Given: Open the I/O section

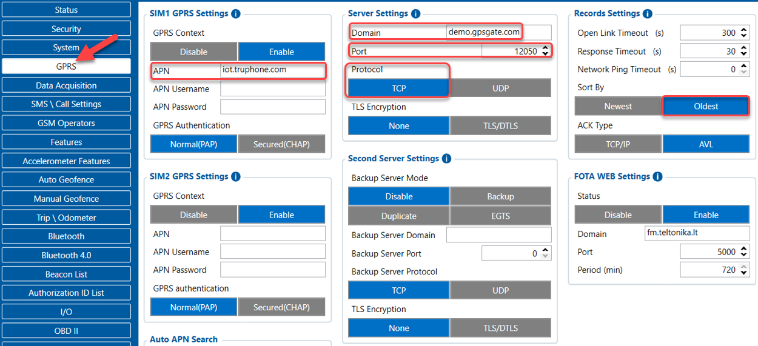Looking at the screenshot, I should coord(66,311).
